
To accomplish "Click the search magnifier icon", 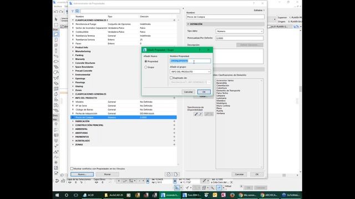I will 77,11.
